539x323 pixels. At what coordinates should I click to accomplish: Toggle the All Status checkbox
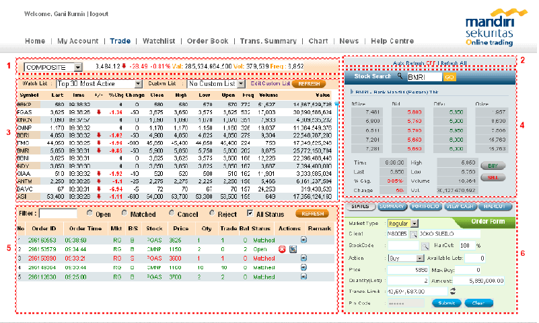click(x=250, y=214)
